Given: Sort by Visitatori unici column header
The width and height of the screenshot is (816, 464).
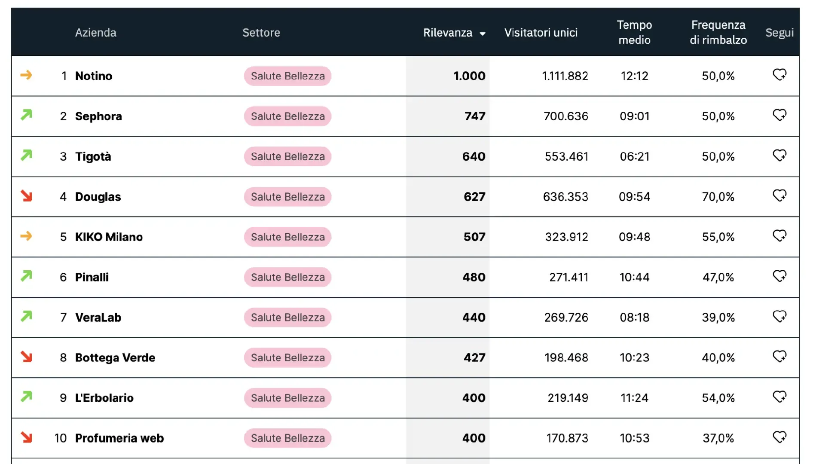Looking at the screenshot, I should (541, 33).
